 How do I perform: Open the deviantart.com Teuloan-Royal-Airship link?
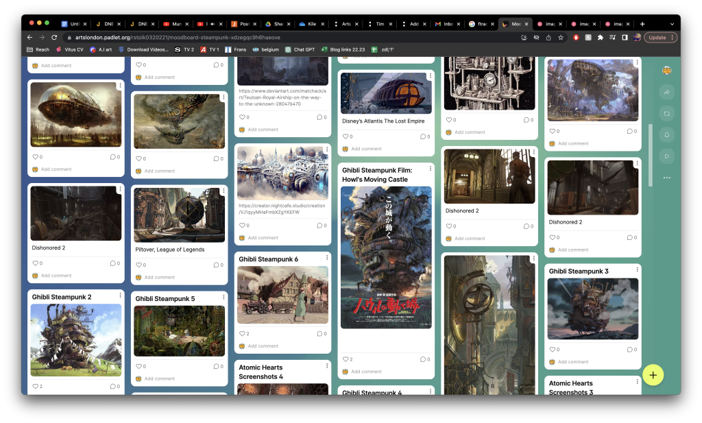(x=282, y=97)
